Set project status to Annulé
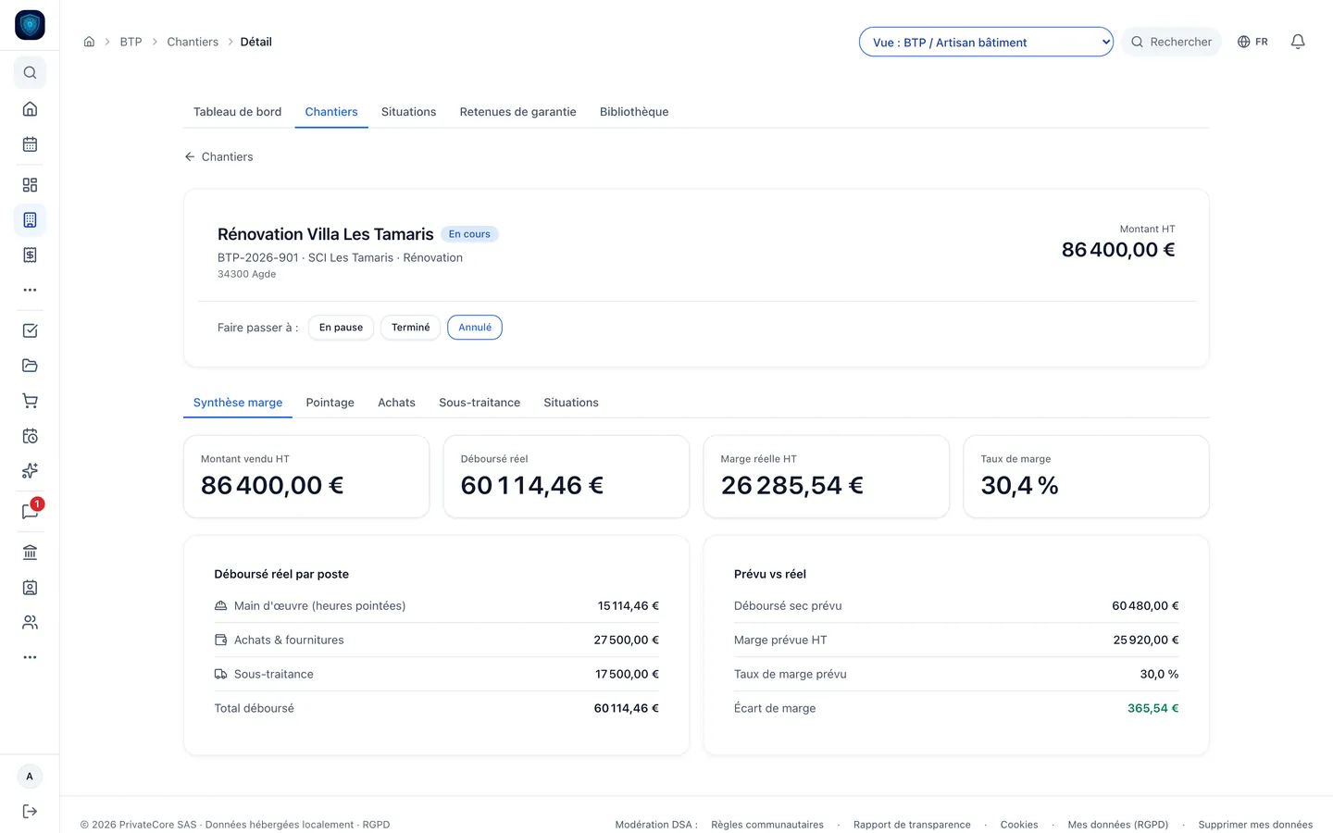 tap(475, 328)
